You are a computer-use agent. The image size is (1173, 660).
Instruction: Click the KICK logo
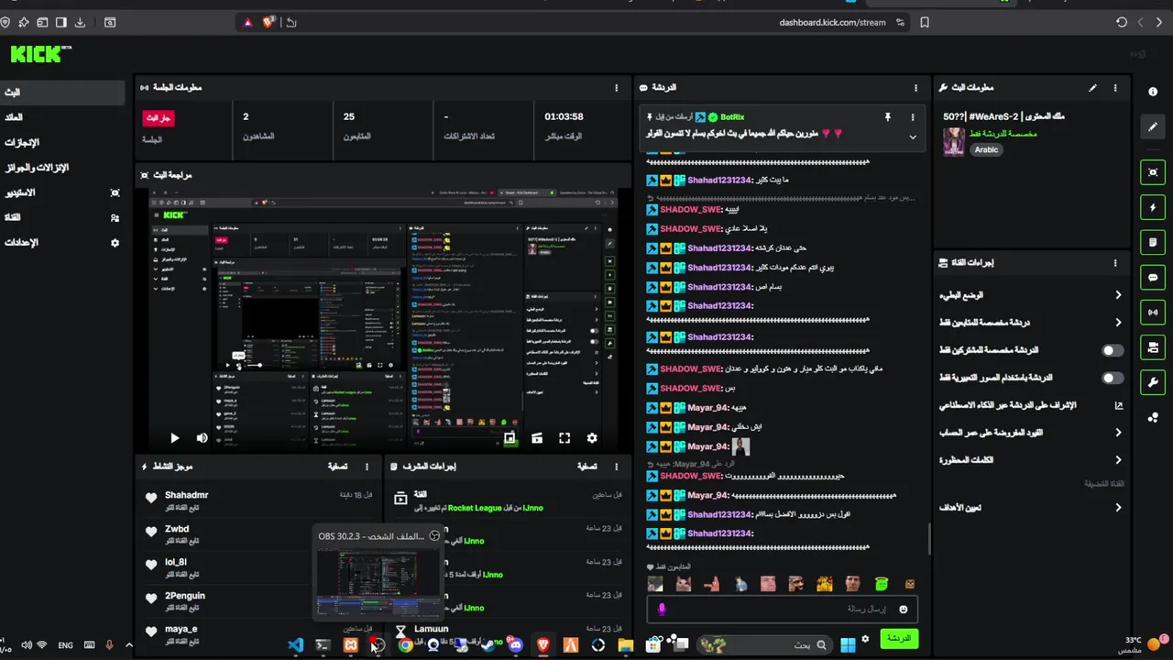pyautogui.click(x=40, y=54)
